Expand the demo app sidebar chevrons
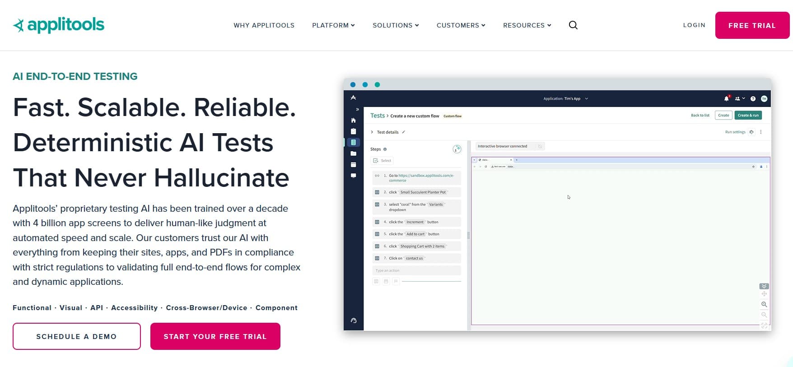This screenshot has width=793, height=367. 357,109
